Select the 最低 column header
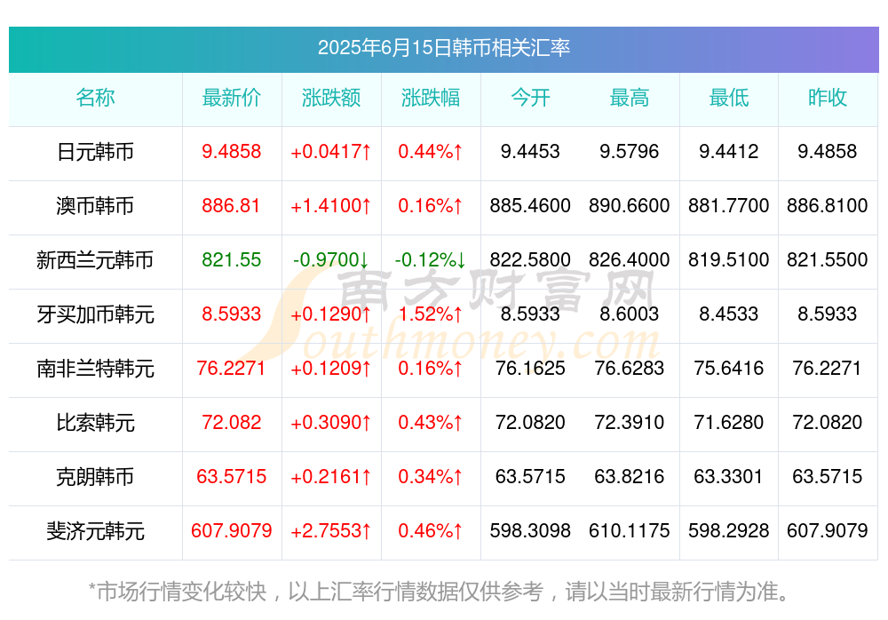Screen dimensions: 888x620 729,98
